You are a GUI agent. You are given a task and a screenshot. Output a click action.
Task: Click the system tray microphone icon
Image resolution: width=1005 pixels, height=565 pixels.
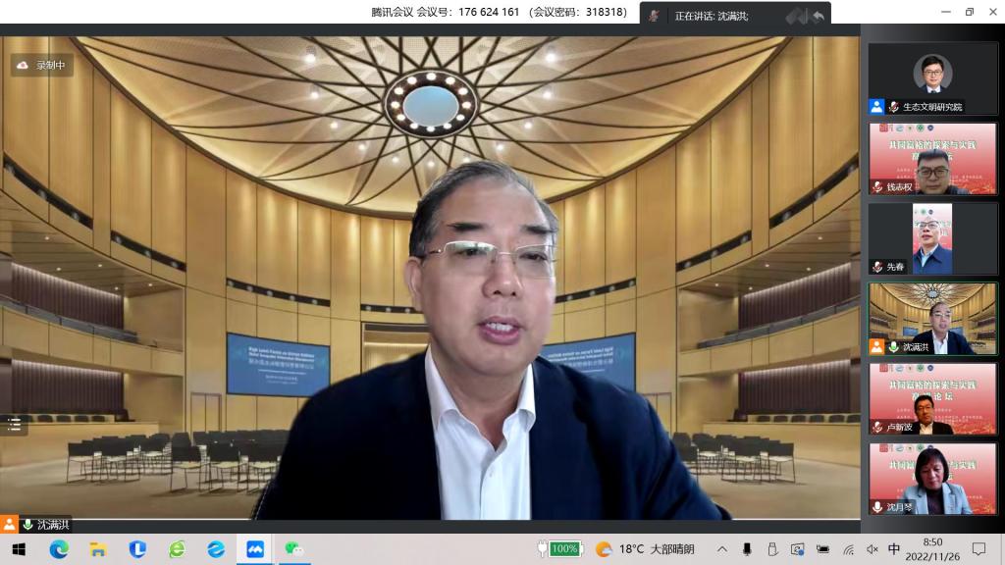(747, 549)
